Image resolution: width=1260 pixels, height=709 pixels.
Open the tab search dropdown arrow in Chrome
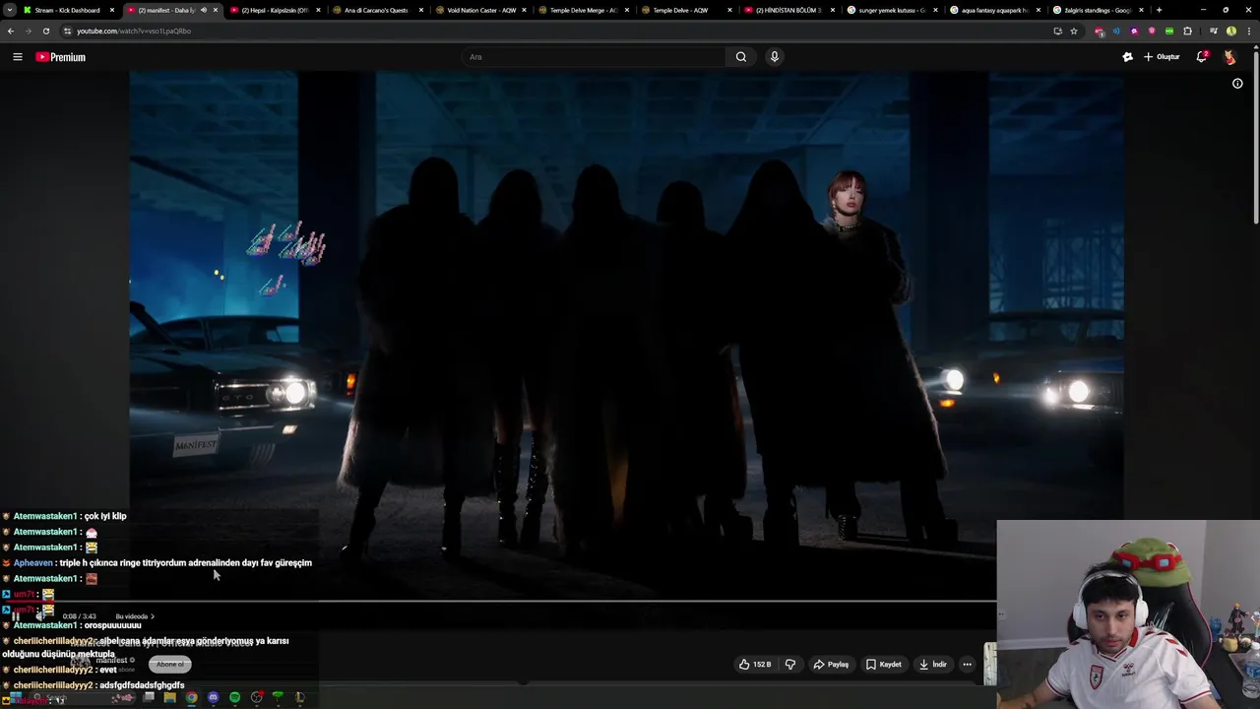pos(10,10)
